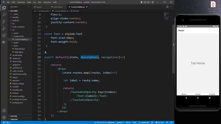Open the Source Control view
The image size is (221, 124).
tap(4, 21)
